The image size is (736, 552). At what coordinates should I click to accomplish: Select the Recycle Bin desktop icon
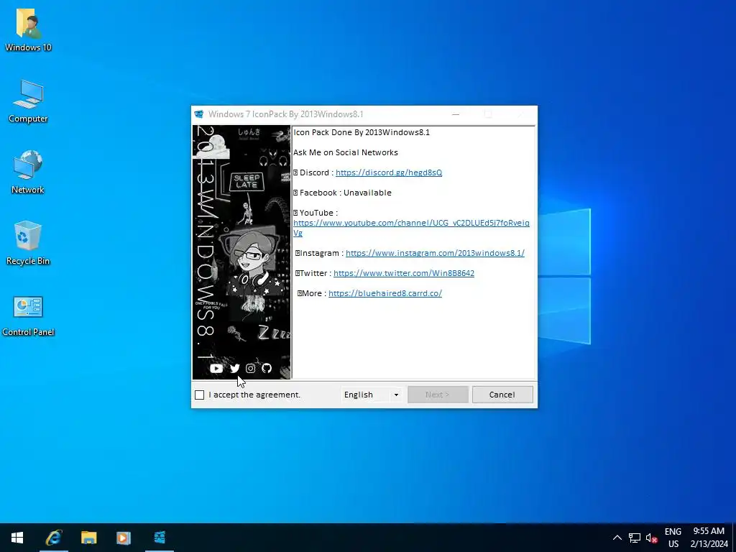tap(28, 243)
